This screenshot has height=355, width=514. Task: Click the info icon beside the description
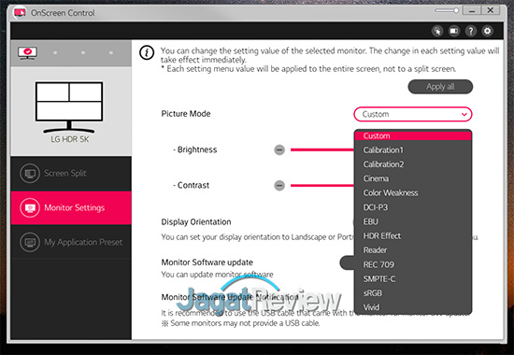point(147,52)
